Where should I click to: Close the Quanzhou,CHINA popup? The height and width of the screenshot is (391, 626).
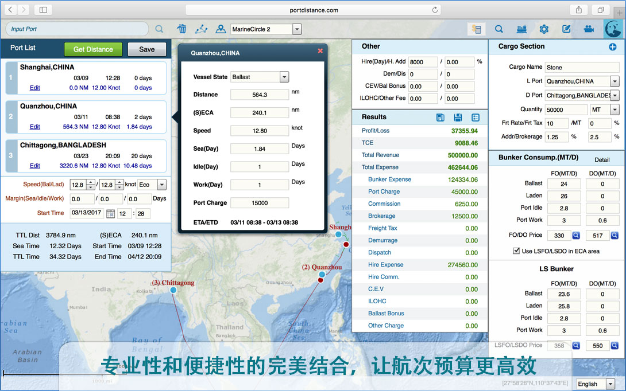tap(320, 51)
